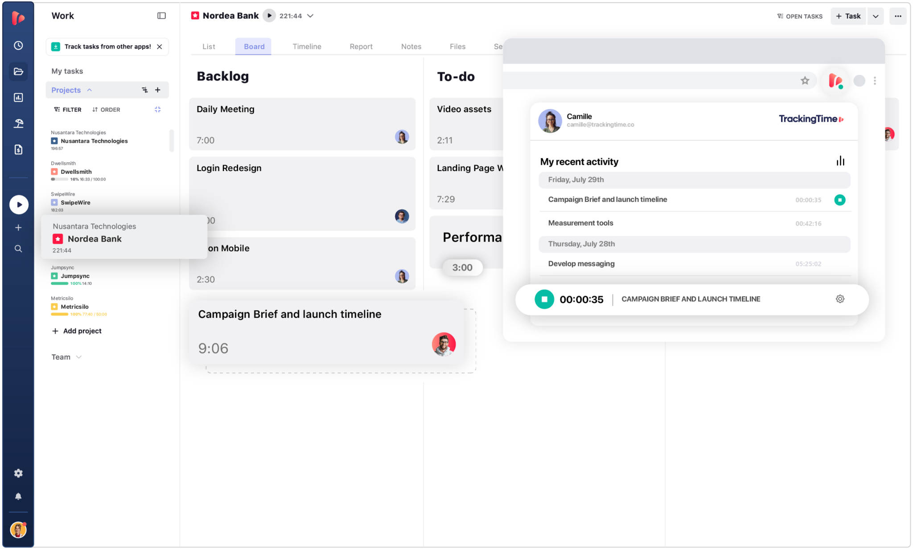Stop the Campaign Brief timer in recent activity

coord(840,200)
